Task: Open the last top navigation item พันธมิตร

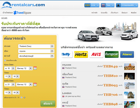Action: pyautogui.click(x=134, y=13)
